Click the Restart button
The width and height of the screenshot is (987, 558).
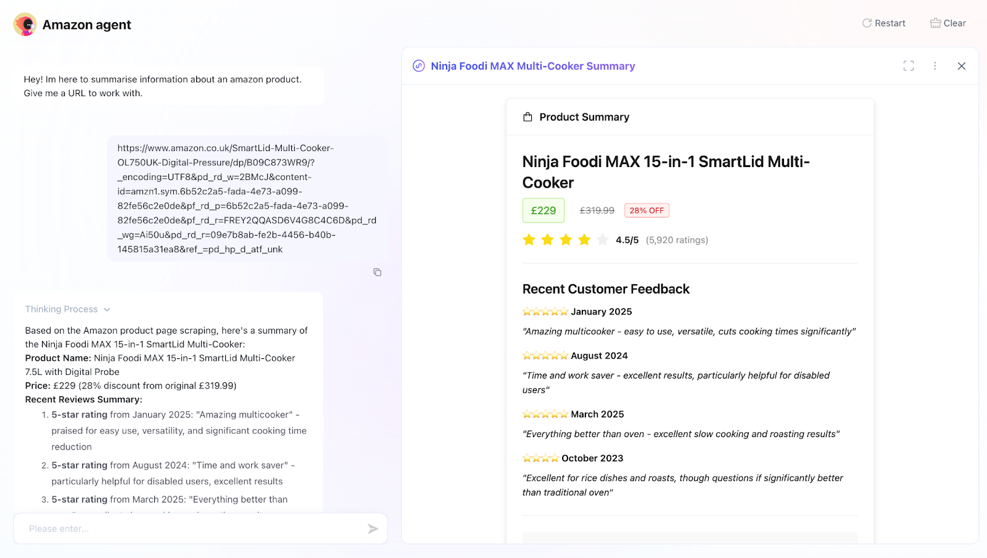(883, 23)
